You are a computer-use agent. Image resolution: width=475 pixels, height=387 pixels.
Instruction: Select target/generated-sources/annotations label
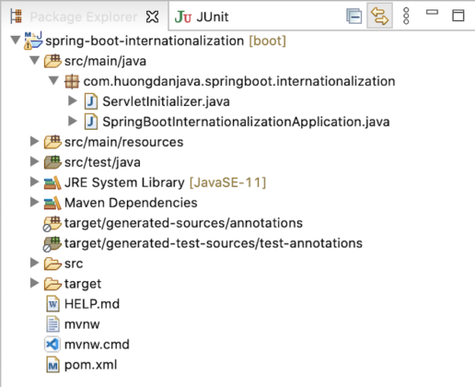[x=183, y=223]
